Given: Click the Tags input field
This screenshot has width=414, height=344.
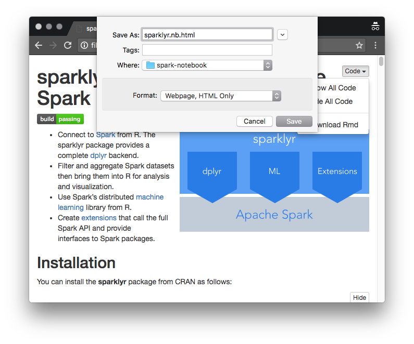Looking at the screenshot, I should pos(207,50).
